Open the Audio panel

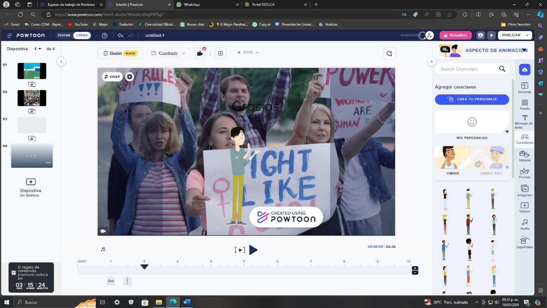[x=525, y=224]
